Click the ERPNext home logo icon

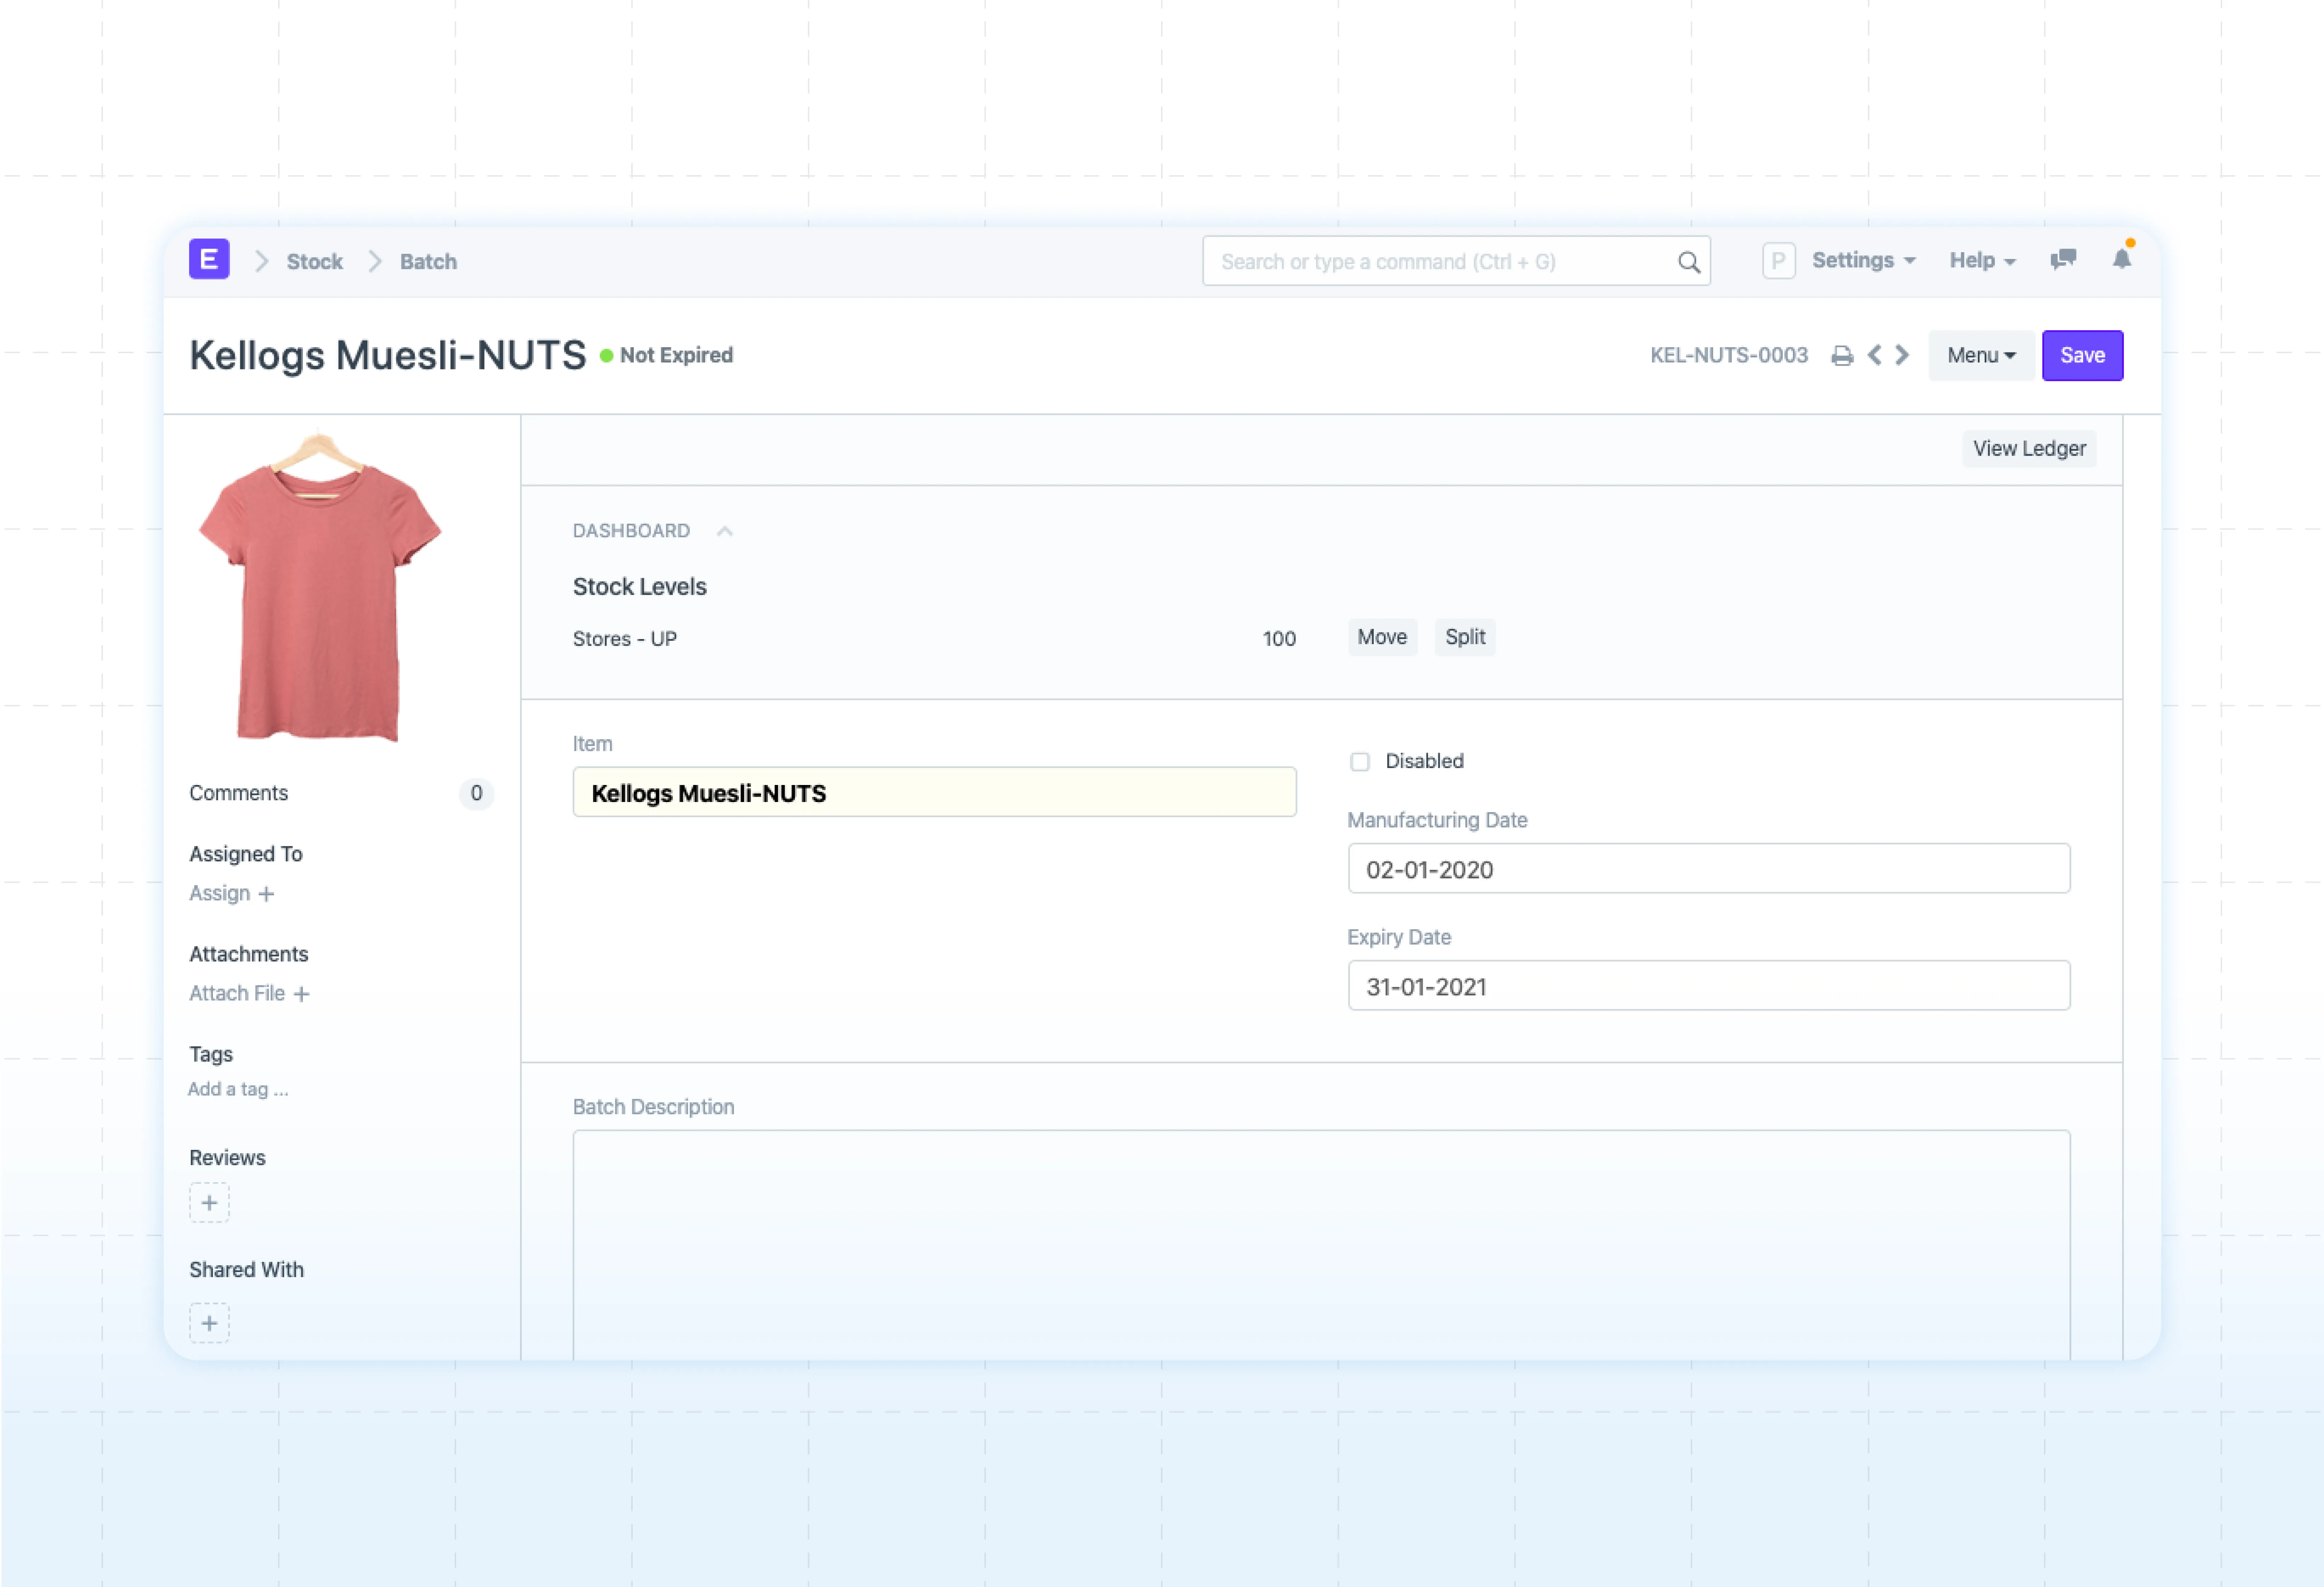(x=209, y=260)
